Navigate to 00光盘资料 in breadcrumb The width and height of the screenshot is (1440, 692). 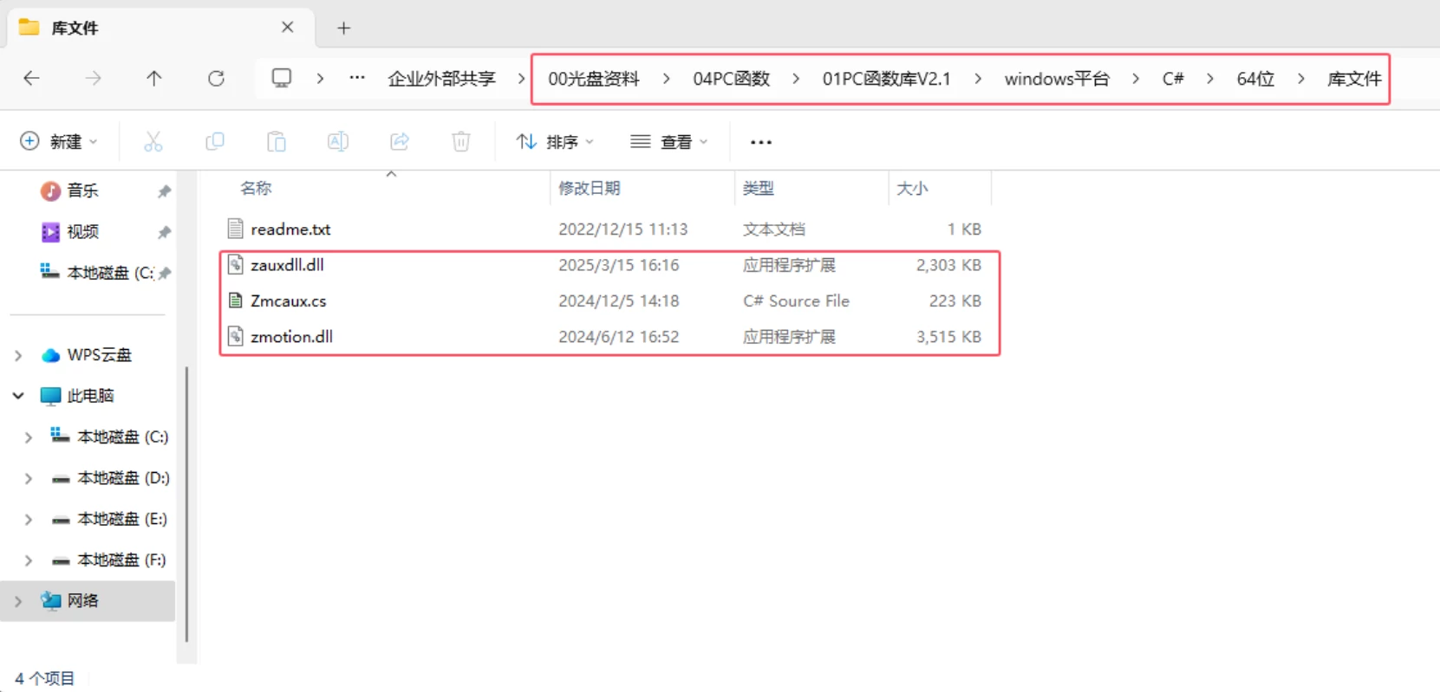pyautogui.click(x=594, y=79)
